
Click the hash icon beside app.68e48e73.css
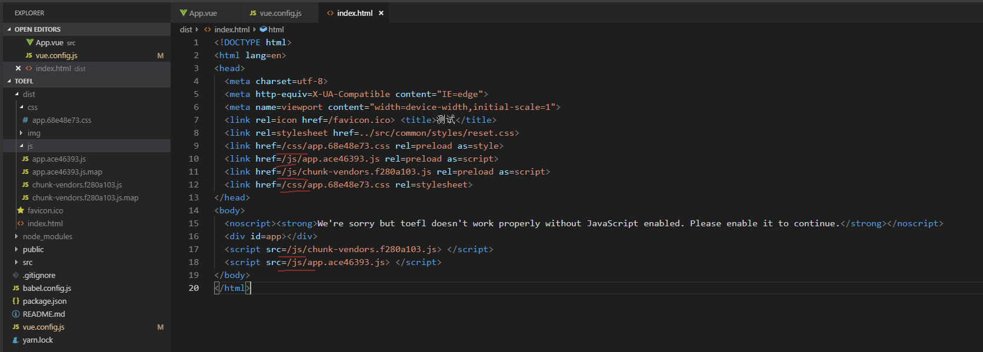[x=25, y=120]
